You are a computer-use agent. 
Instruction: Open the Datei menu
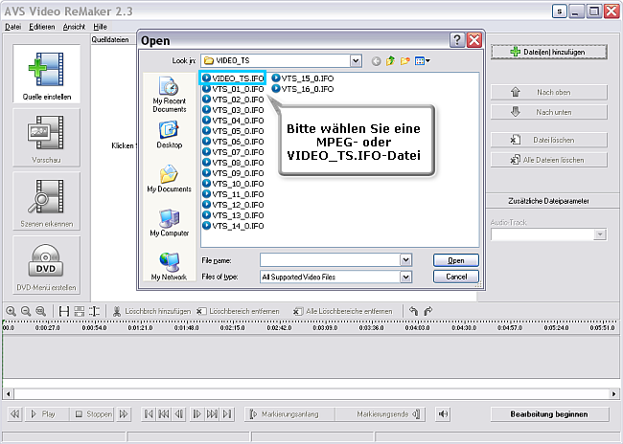12,27
